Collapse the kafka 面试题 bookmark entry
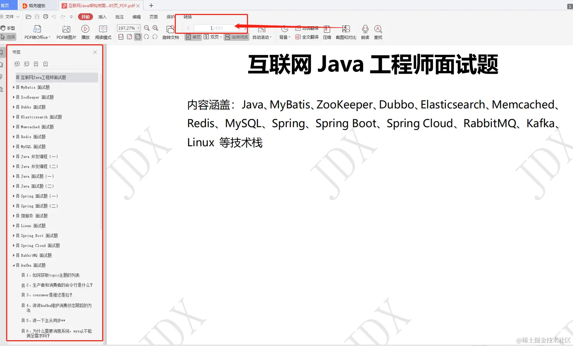 pyautogui.click(x=14, y=265)
